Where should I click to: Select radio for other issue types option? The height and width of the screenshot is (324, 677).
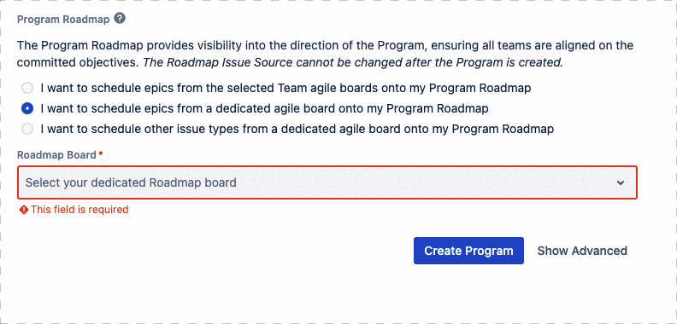coord(27,129)
